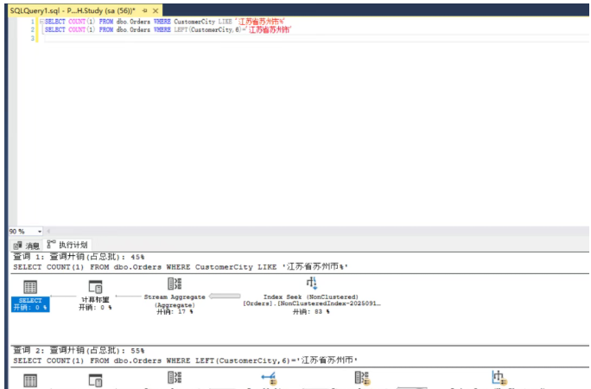Click query 2's LEFT(CustomerCity,6) statement text in plan
The height and width of the screenshot is (389, 591).
click(186, 360)
